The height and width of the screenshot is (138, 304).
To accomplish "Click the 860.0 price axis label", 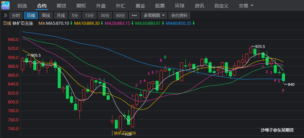I will 13,75.
